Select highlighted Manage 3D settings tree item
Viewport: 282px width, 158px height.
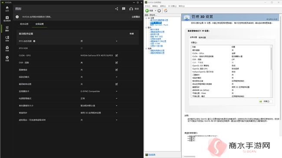[x=156, y=23]
